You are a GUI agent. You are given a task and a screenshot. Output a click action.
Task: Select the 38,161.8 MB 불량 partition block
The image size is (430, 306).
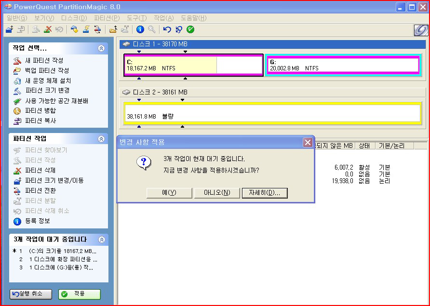pos(272,113)
